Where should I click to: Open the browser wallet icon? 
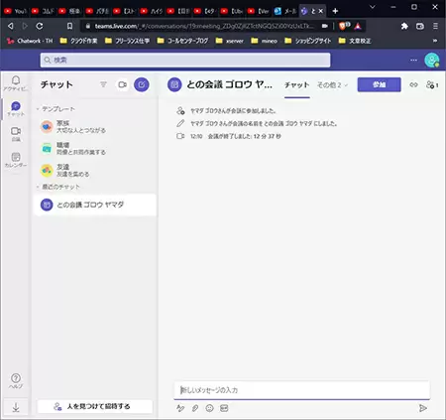(x=420, y=26)
